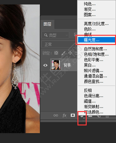
Task: Open the 类型 layer filter dropdown
Action: pos(55,35)
